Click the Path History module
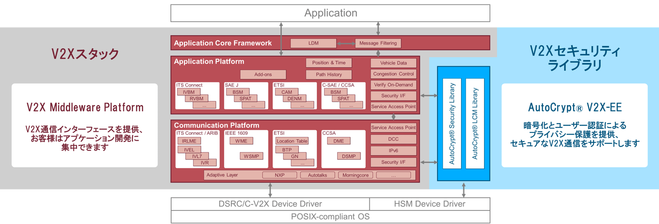 329,74
